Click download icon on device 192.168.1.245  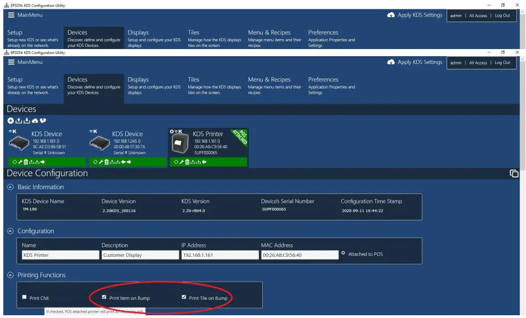(118, 162)
